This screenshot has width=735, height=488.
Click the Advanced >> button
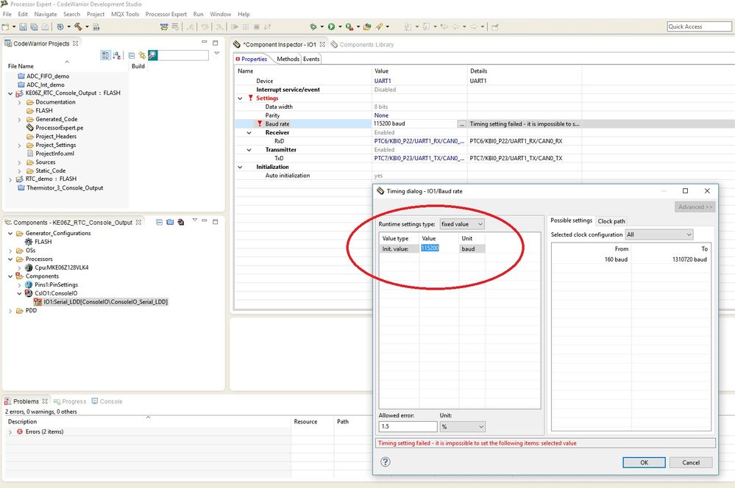click(695, 207)
